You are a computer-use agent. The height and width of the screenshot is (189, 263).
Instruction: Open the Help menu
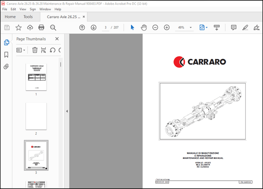point(58,9)
